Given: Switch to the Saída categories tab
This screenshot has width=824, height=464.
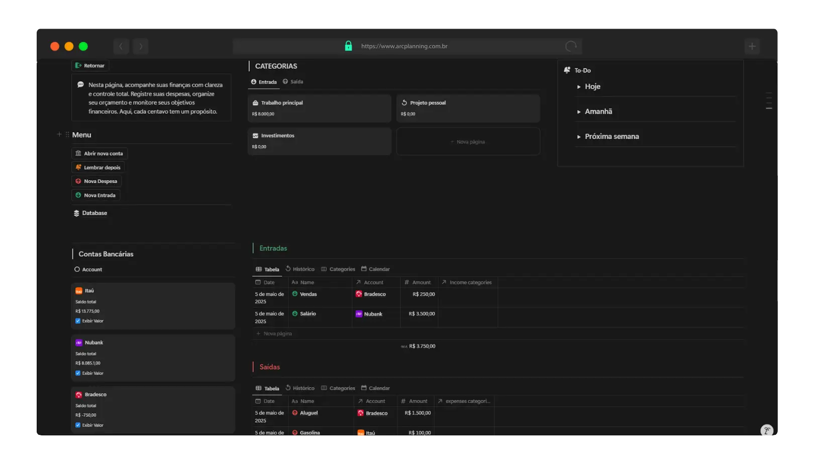Looking at the screenshot, I should pyautogui.click(x=293, y=82).
